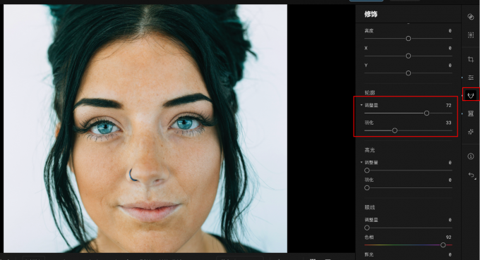Open the icon below the face retouch tool
480x260 pixels.
[471, 113]
